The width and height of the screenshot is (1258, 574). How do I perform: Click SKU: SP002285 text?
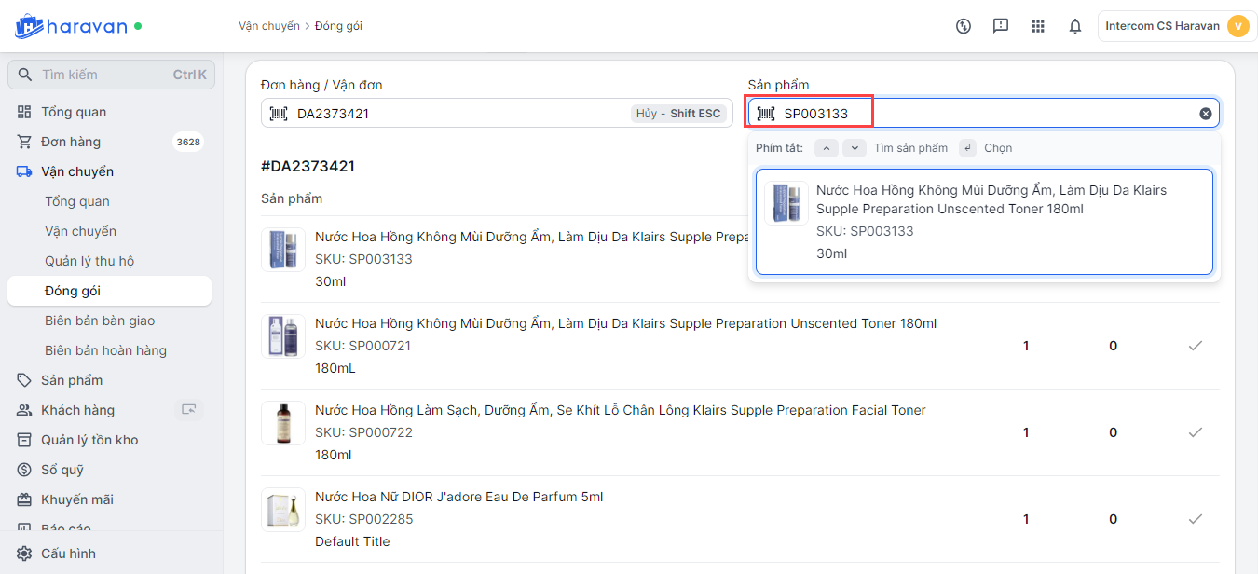pos(363,519)
